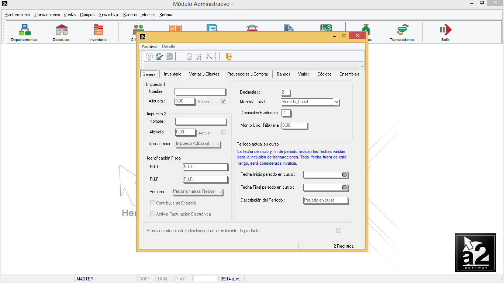The image size is (504, 283).
Task: Open the Bancos menu in menu bar
Action: [130, 15]
